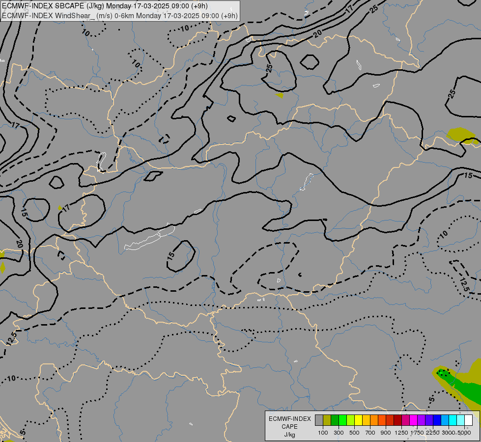Image resolution: width=481 pixels, height=442 pixels.
Task: Click the legend label 700
Action: (370, 433)
